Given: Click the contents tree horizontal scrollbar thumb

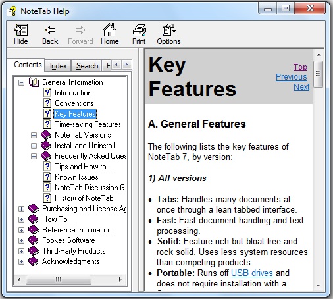Looking at the screenshot, I should (59, 279).
